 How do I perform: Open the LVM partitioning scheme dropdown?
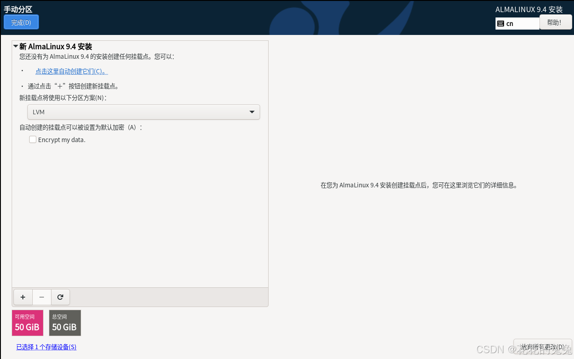[143, 112]
